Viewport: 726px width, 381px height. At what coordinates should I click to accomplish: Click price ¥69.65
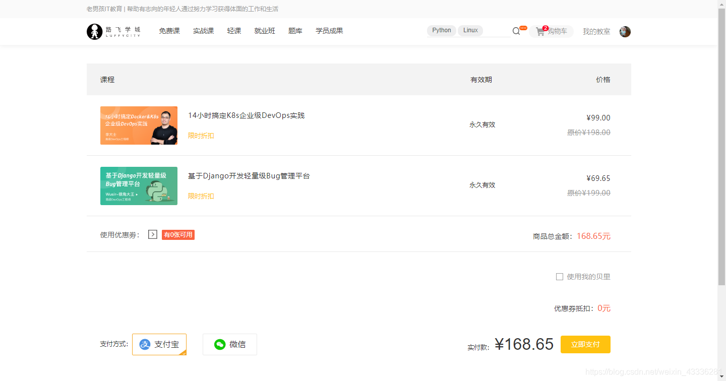pos(598,178)
